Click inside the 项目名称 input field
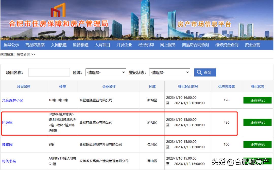This screenshot has height=170, width=274. pyautogui.click(x=49, y=72)
